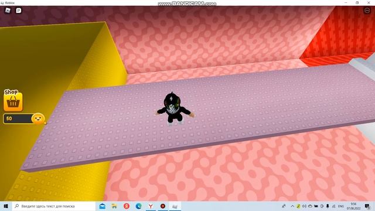The height and width of the screenshot is (211, 375).
Task: Open Yandex Browser with the Y icon
Action: (151, 206)
